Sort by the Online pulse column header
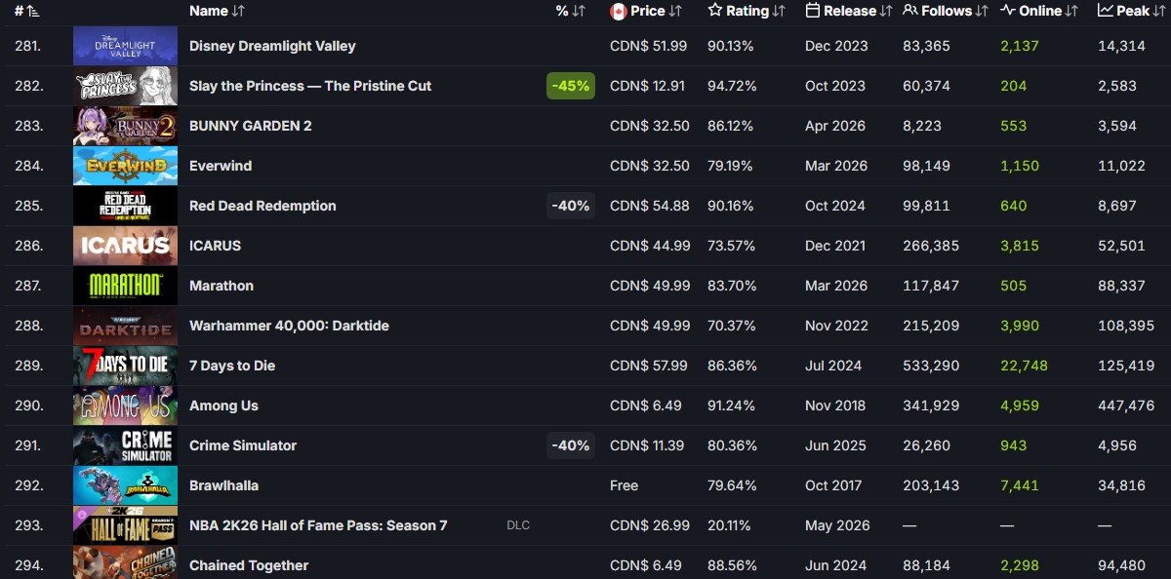Viewport: 1171px width, 579px height. pyautogui.click(x=1039, y=11)
